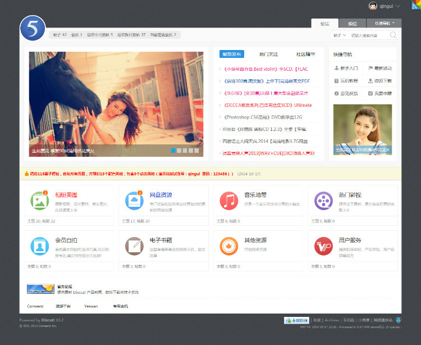Open the 电子书籍 board title

coord(161,240)
